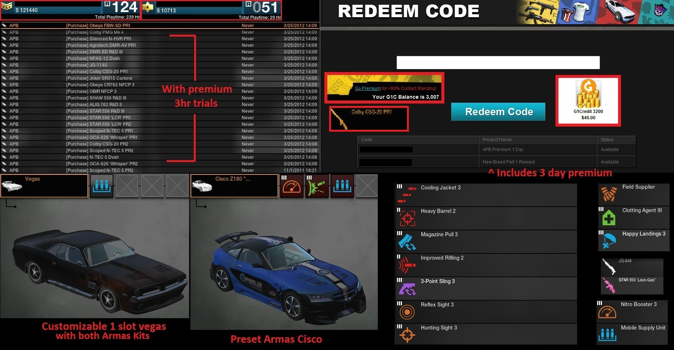Screen dimensions: 674x350
Task: Open the Scoped N-TEC 5 PR1 mail
Action: (160, 131)
